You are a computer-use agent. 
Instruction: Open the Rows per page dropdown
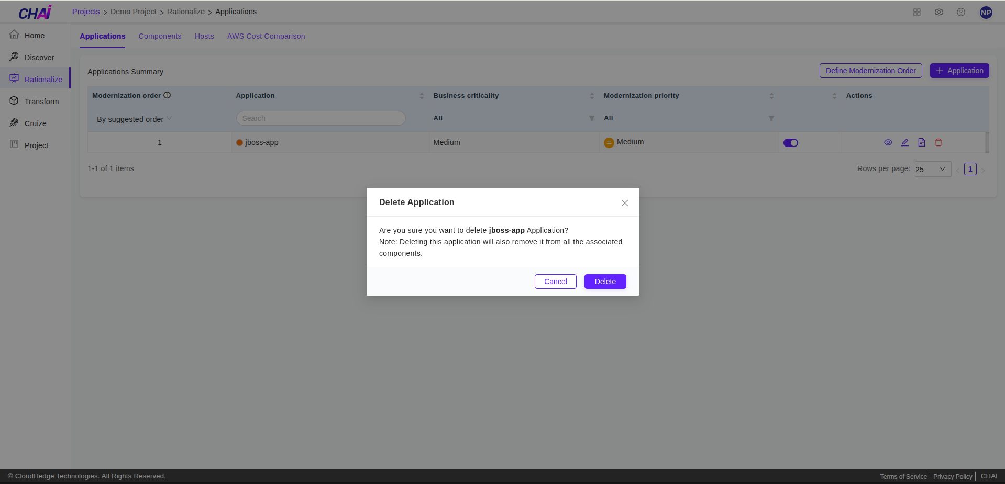[932, 168]
